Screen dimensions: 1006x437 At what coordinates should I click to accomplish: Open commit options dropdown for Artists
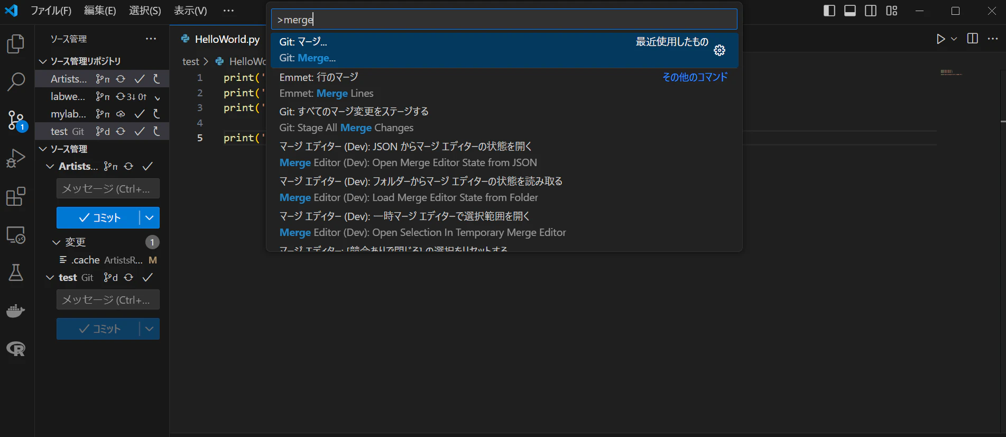pos(150,217)
